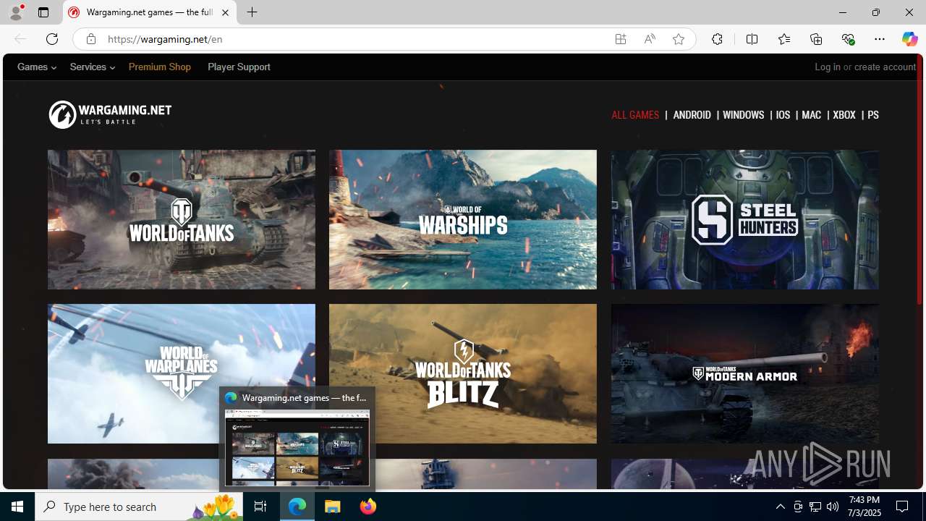Open the notification center icon
Image resolution: width=926 pixels, height=521 pixels.
click(x=903, y=507)
